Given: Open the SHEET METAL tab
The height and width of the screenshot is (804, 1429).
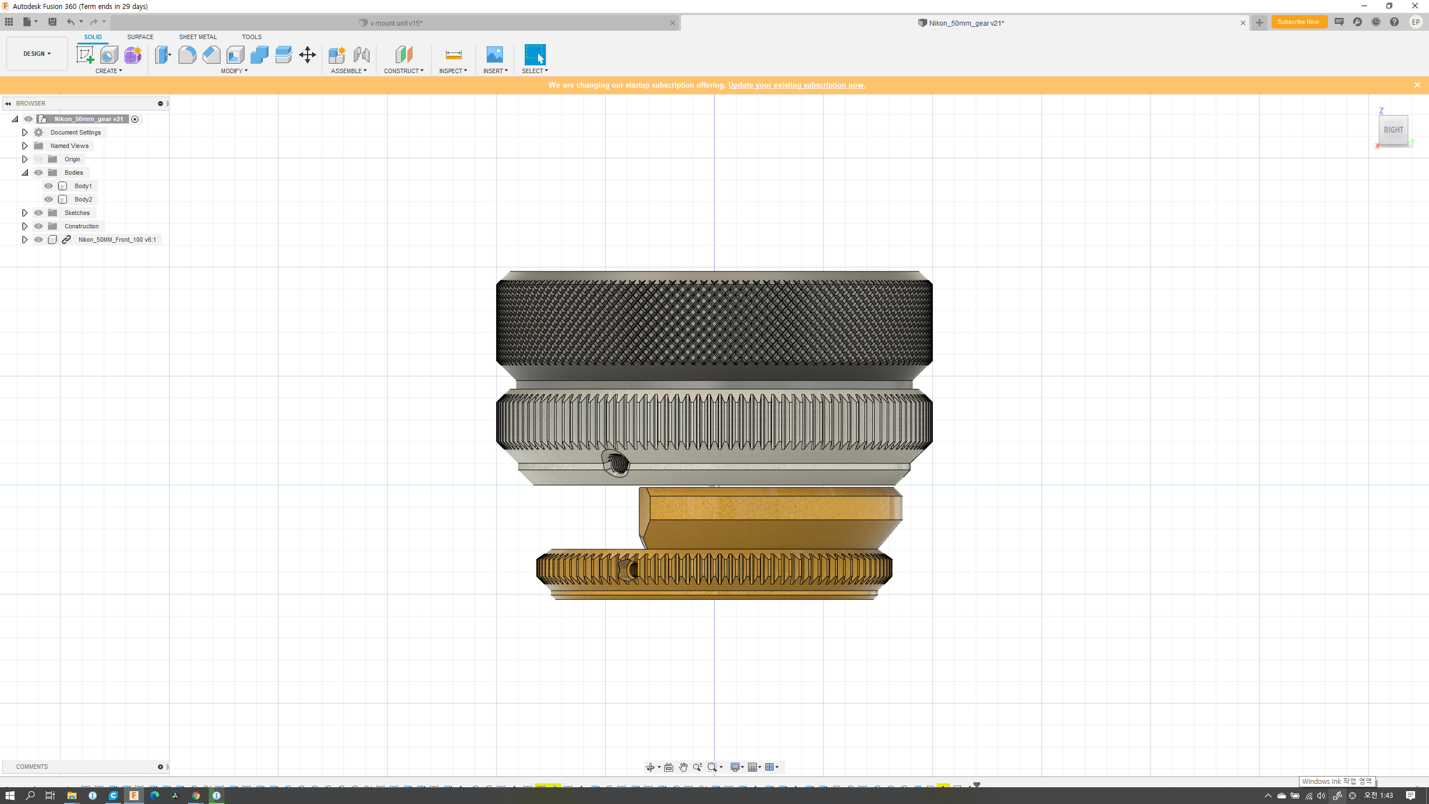Looking at the screenshot, I should point(198,37).
